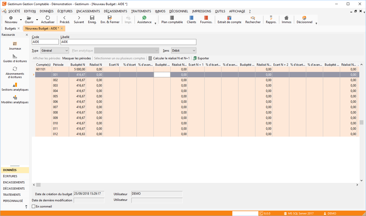Screen dimensions: 366x216
Task: Click the Compte(s) column header
Action: tap(43, 65)
